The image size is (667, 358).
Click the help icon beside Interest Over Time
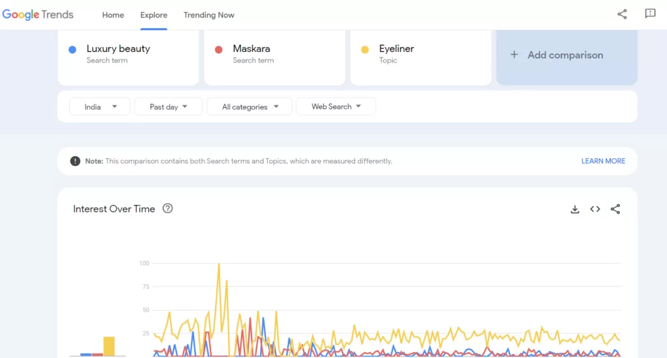tap(167, 208)
